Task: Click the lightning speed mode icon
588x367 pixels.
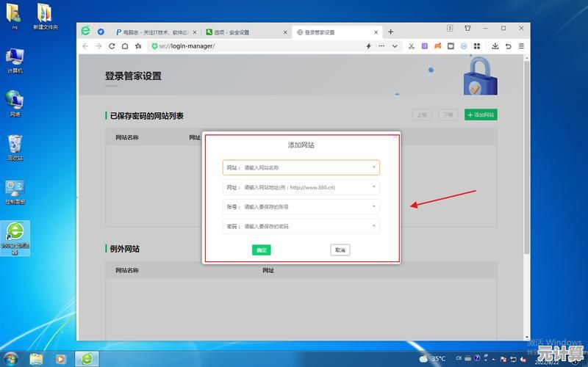Action: coord(369,46)
